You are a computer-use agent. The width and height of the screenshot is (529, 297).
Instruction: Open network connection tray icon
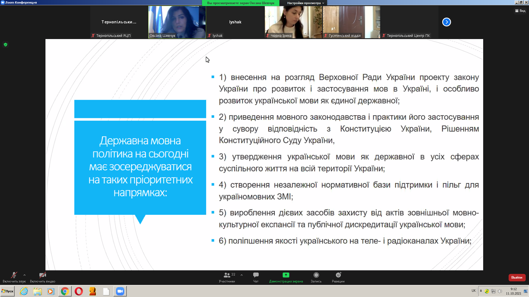(x=493, y=291)
